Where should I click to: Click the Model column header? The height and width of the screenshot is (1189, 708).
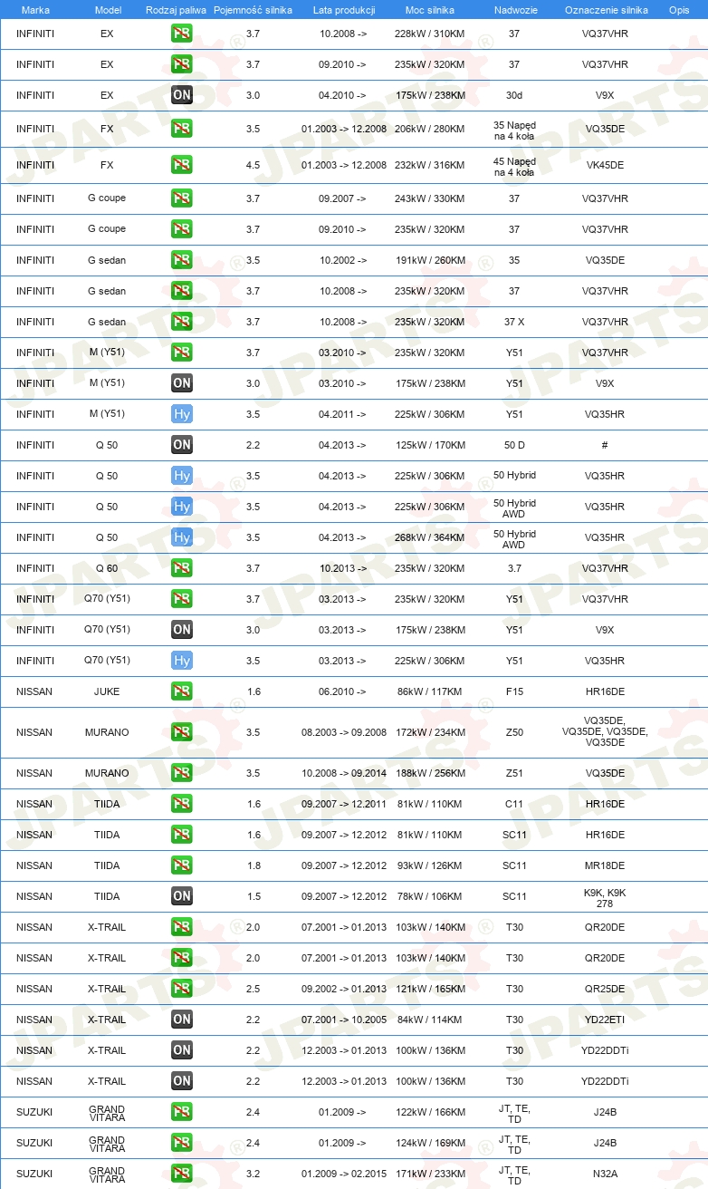[107, 9]
